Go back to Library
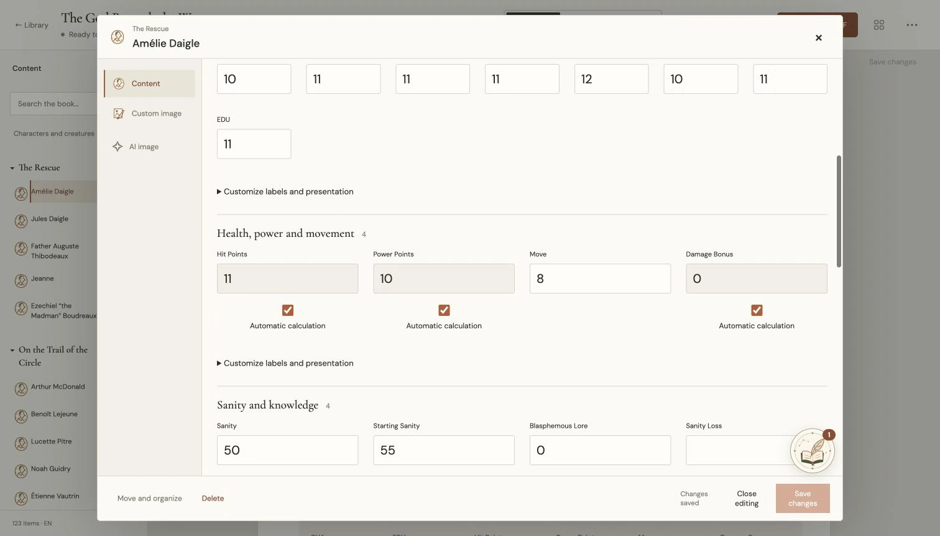The width and height of the screenshot is (940, 536). [32, 25]
